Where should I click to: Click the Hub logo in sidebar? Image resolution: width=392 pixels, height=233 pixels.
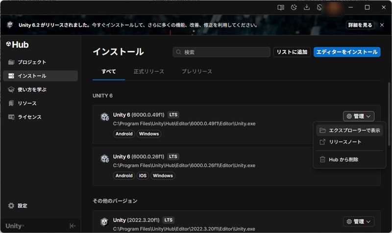(x=17, y=45)
